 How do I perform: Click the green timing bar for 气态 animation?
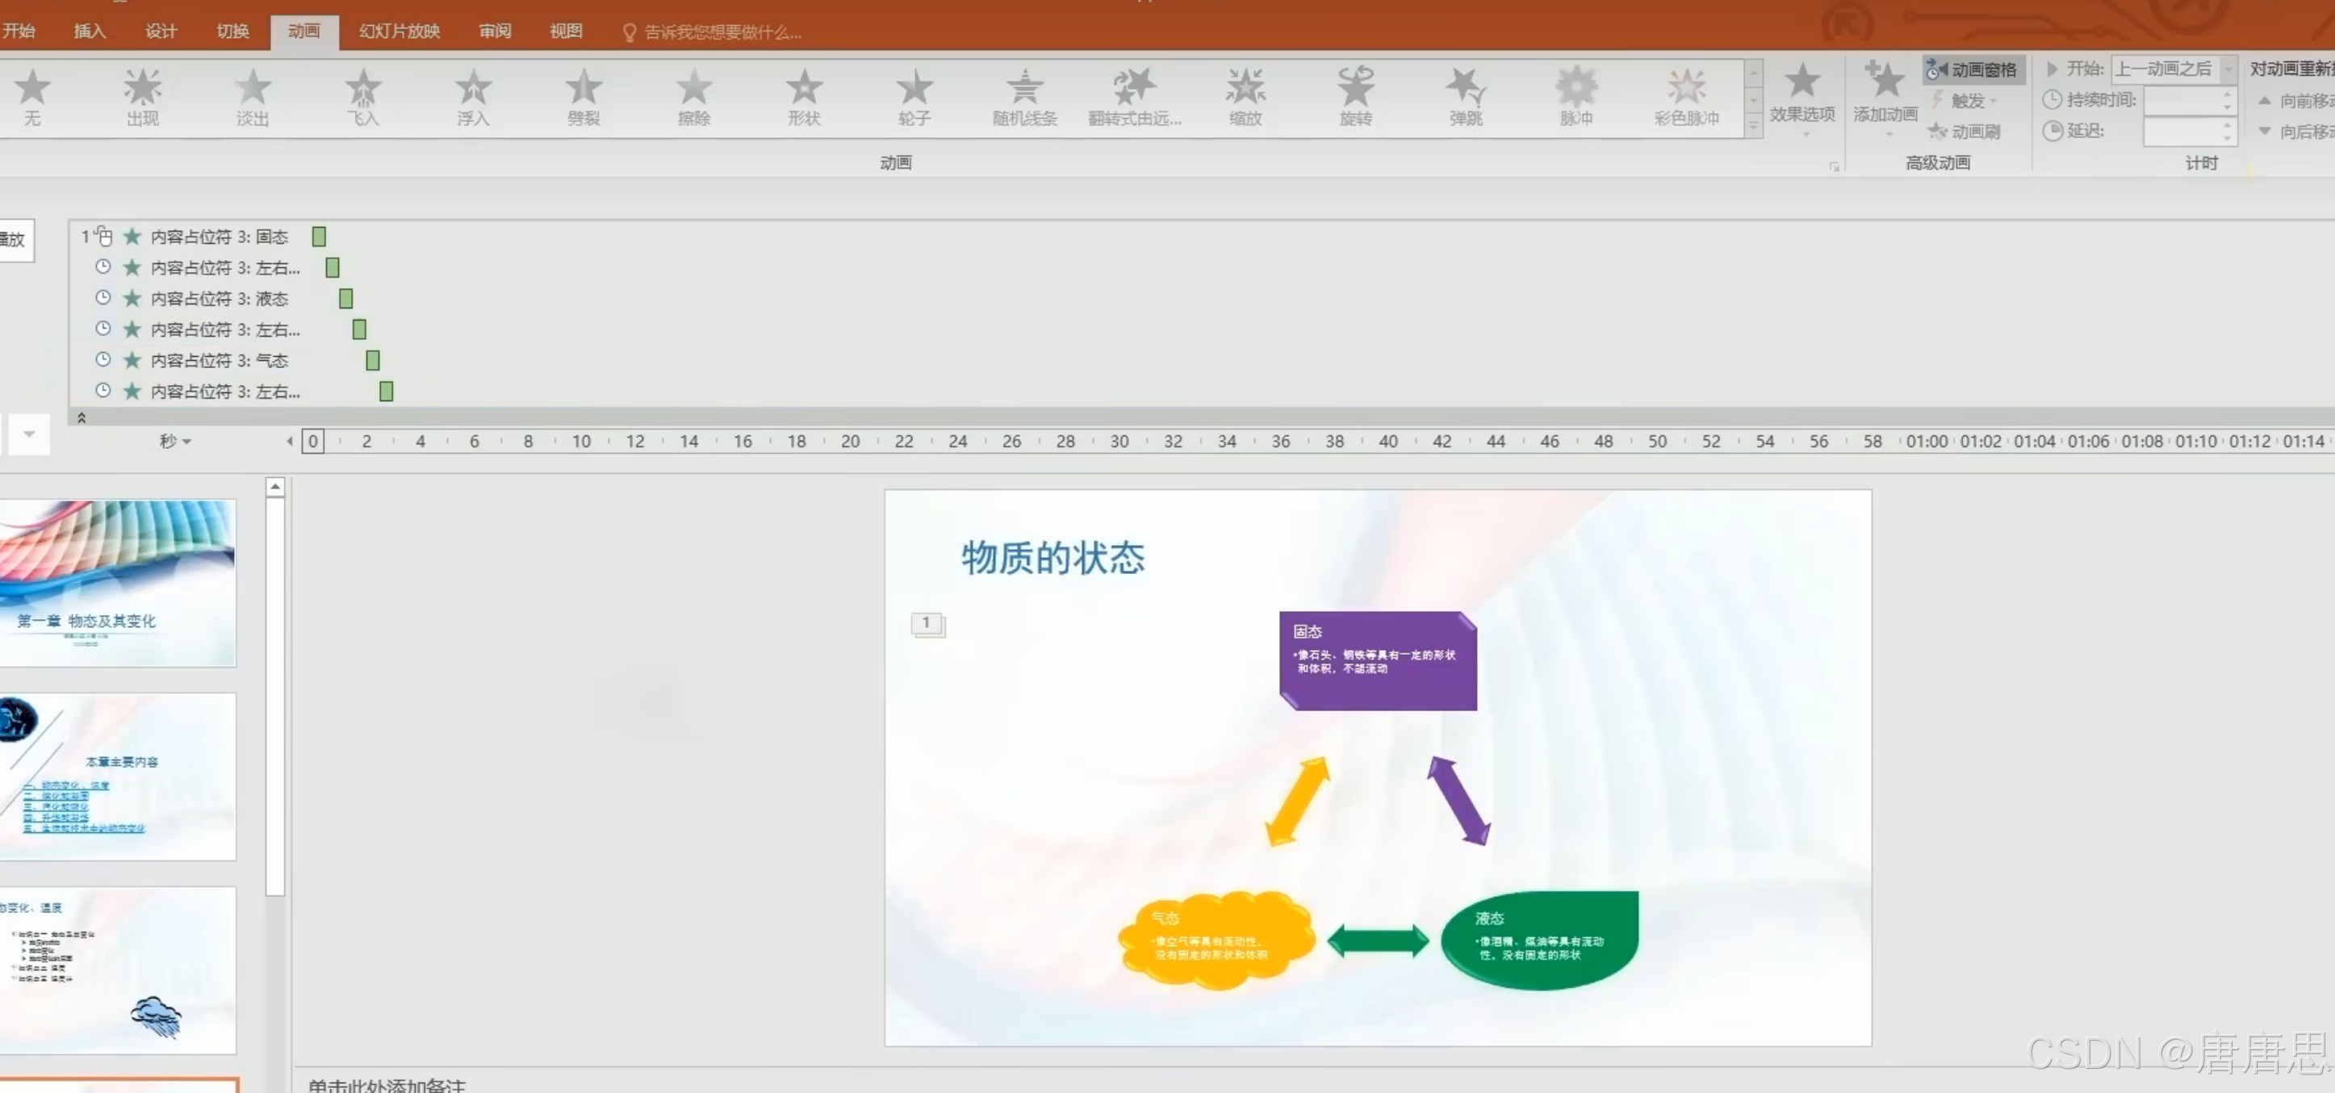pos(373,361)
